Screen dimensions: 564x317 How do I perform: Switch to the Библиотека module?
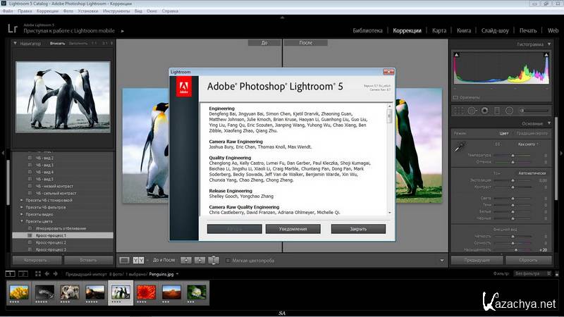367,31
